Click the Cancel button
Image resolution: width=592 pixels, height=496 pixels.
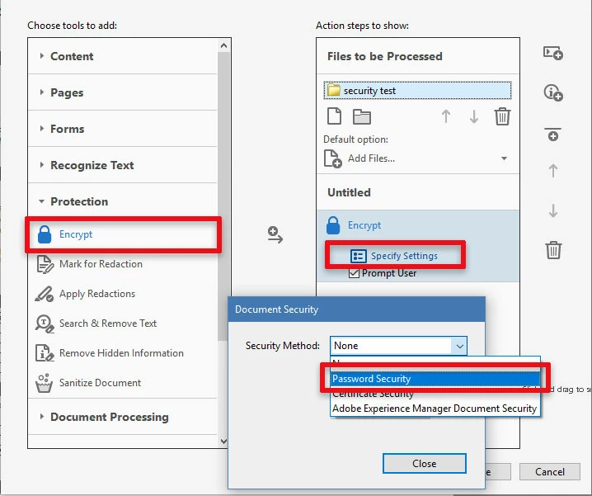550,472
